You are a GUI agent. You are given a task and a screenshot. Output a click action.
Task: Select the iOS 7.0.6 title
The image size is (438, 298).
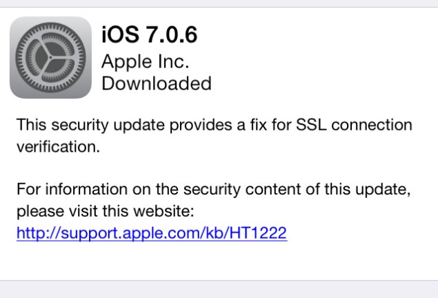150,34
